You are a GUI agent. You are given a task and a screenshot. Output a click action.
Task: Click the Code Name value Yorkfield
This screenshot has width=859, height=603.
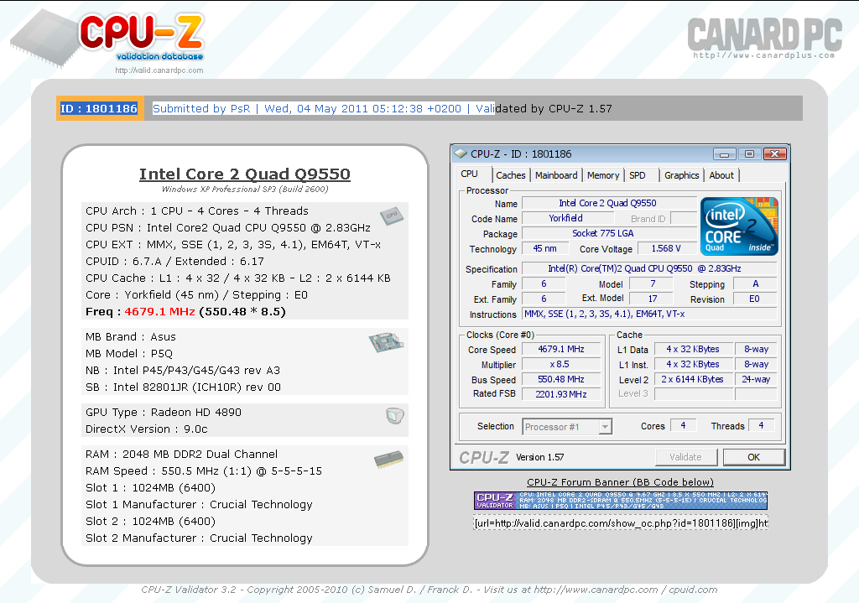tap(566, 218)
